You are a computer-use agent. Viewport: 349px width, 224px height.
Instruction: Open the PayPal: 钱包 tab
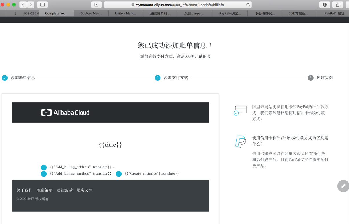pyautogui.click(x=334, y=13)
